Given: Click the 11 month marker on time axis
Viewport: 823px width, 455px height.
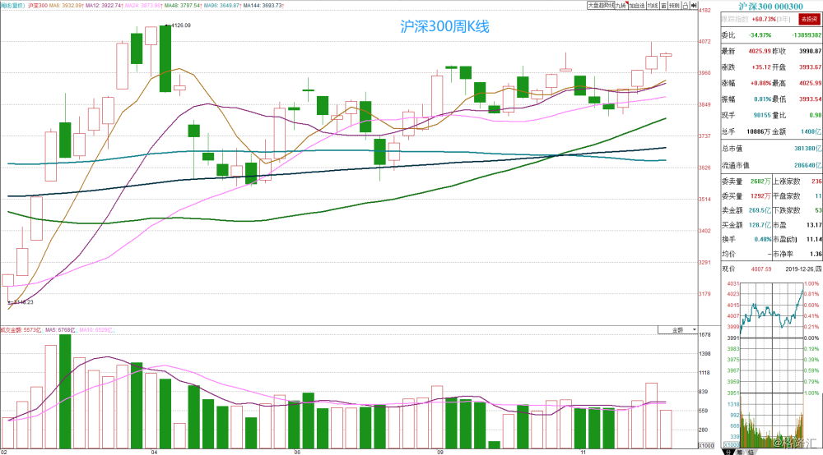Looking at the screenshot, I should 584,452.
